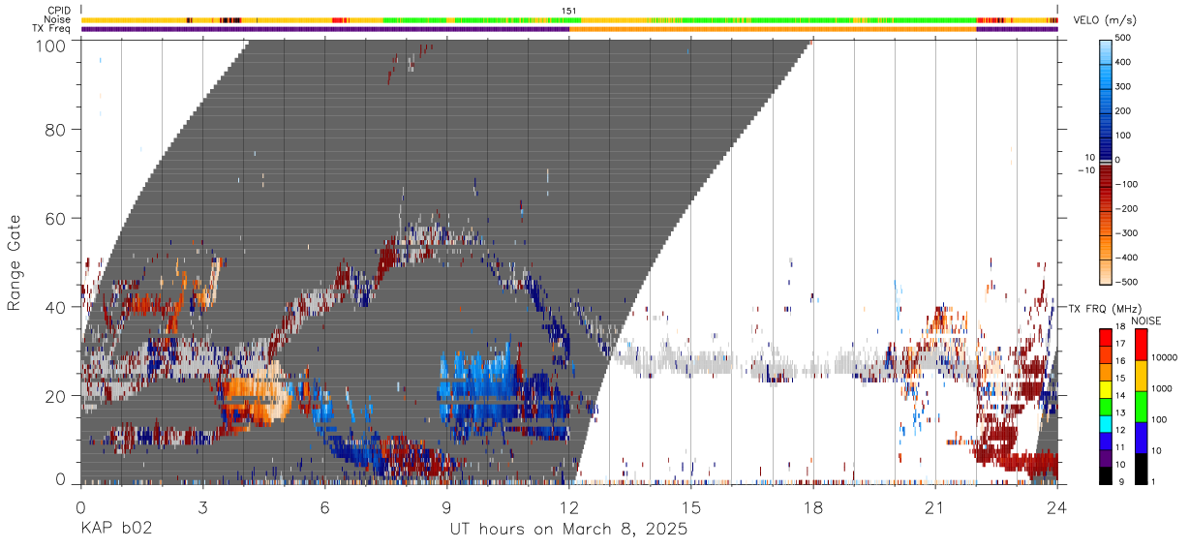The image size is (1189, 549).
Task: Click the NOISE legend title
Action: click(1145, 320)
